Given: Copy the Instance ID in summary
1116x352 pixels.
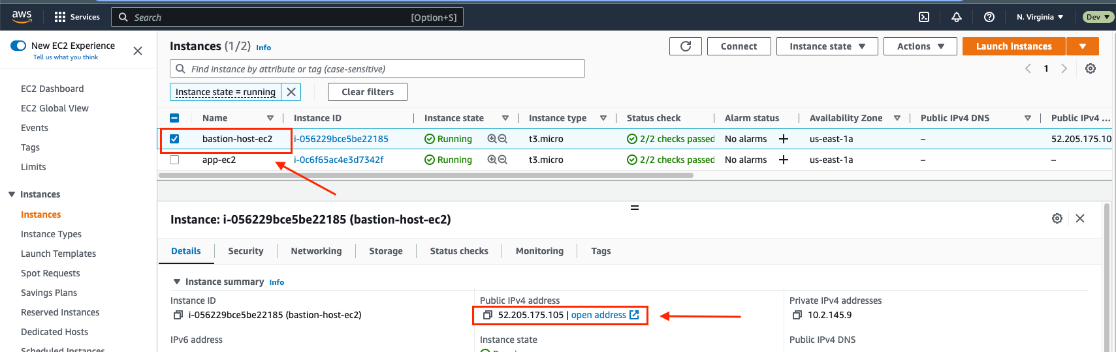Looking at the screenshot, I should tap(178, 315).
